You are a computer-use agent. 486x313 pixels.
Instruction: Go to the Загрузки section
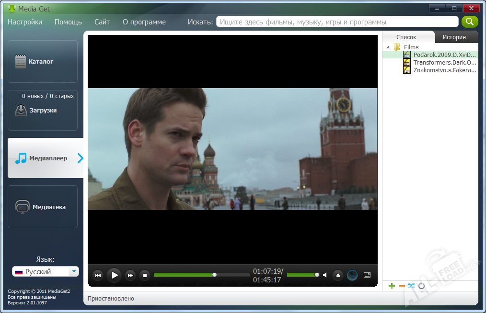coord(43,111)
